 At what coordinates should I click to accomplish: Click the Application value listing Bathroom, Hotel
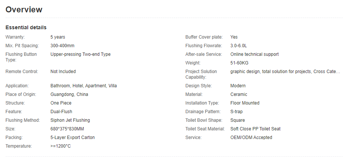pyautogui.click(x=84, y=86)
